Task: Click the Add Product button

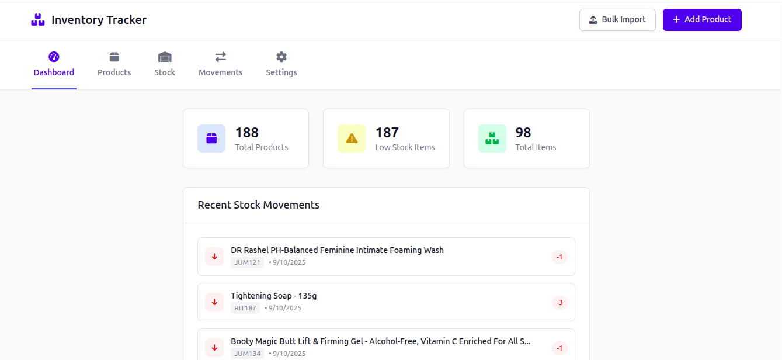Action: pos(702,19)
